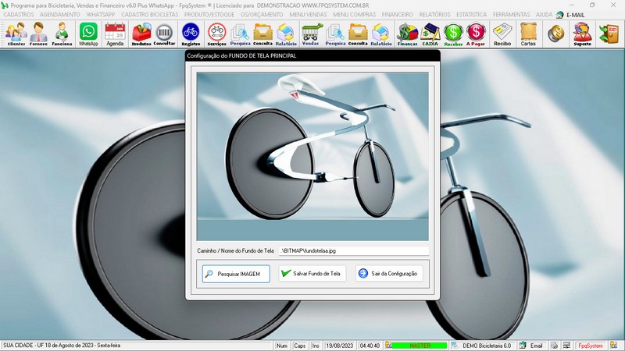Click the Email status bar button
The width and height of the screenshot is (625, 351).
pos(532,346)
